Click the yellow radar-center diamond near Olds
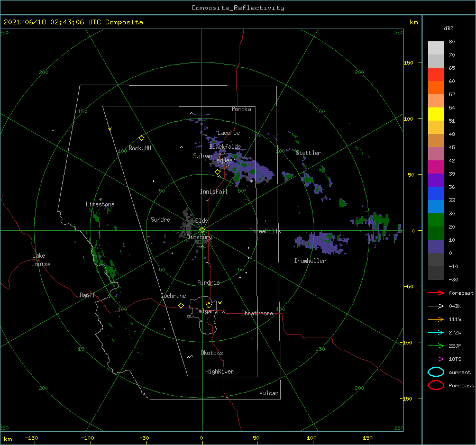 pyautogui.click(x=202, y=230)
